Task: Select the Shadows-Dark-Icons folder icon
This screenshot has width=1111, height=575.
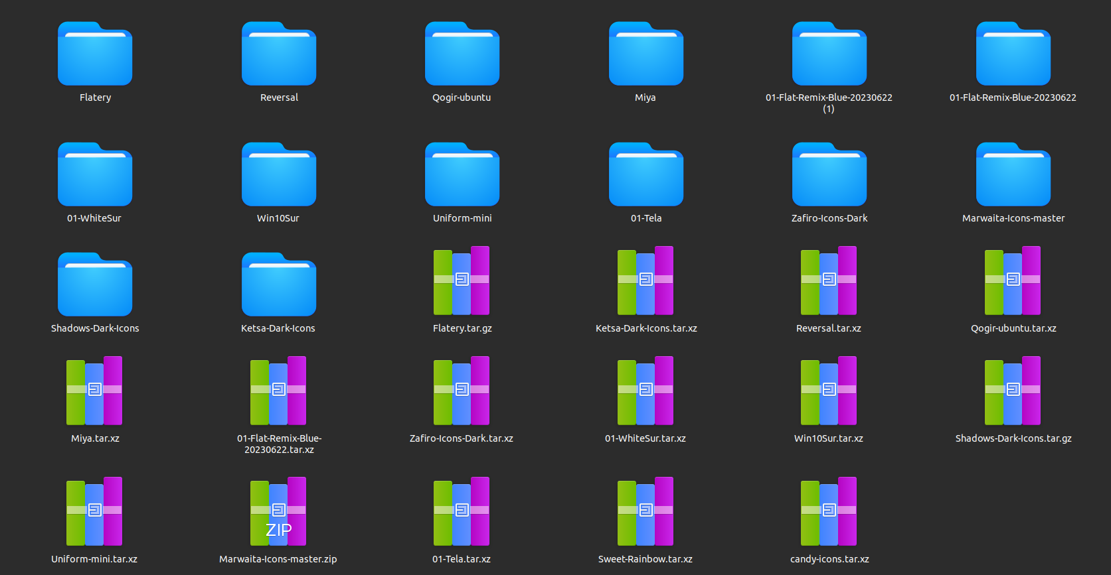Action: click(95, 285)
